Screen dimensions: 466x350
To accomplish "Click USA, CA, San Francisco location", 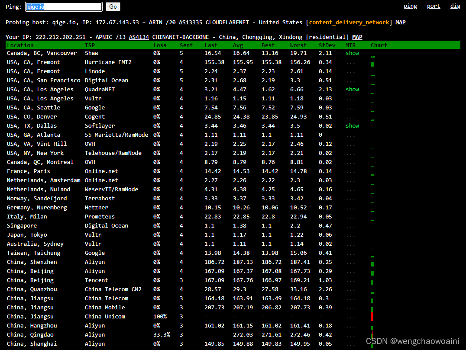I will (x=43, y=80).
